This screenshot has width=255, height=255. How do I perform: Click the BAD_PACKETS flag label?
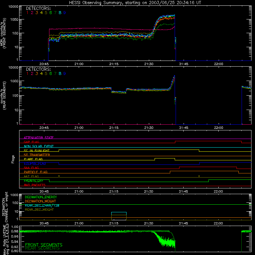[x=35, y=185]
